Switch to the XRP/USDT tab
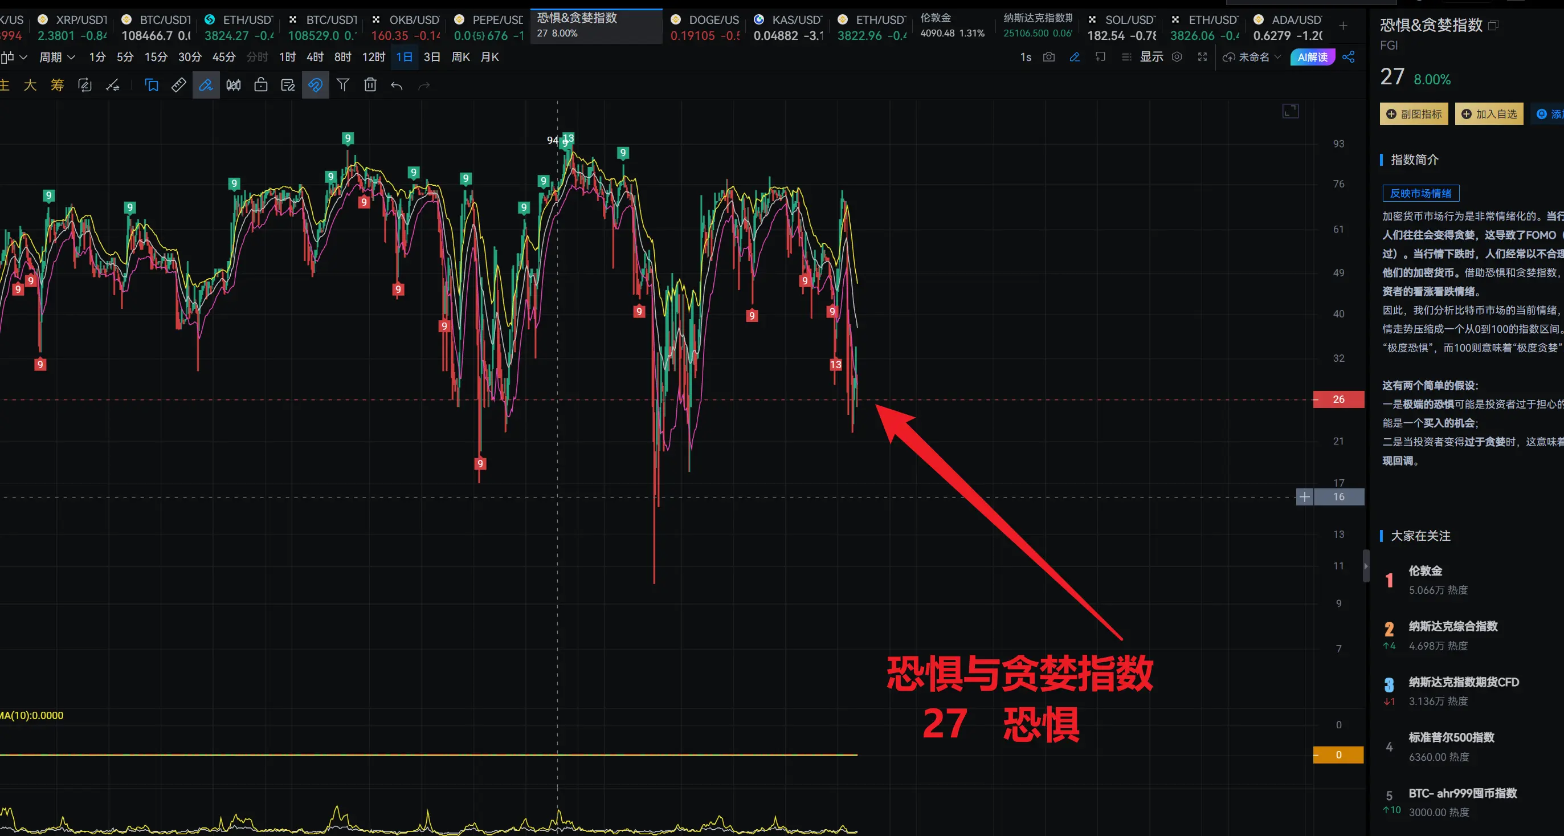This screenshot has height=836, width=1564. tap(72, 27)
